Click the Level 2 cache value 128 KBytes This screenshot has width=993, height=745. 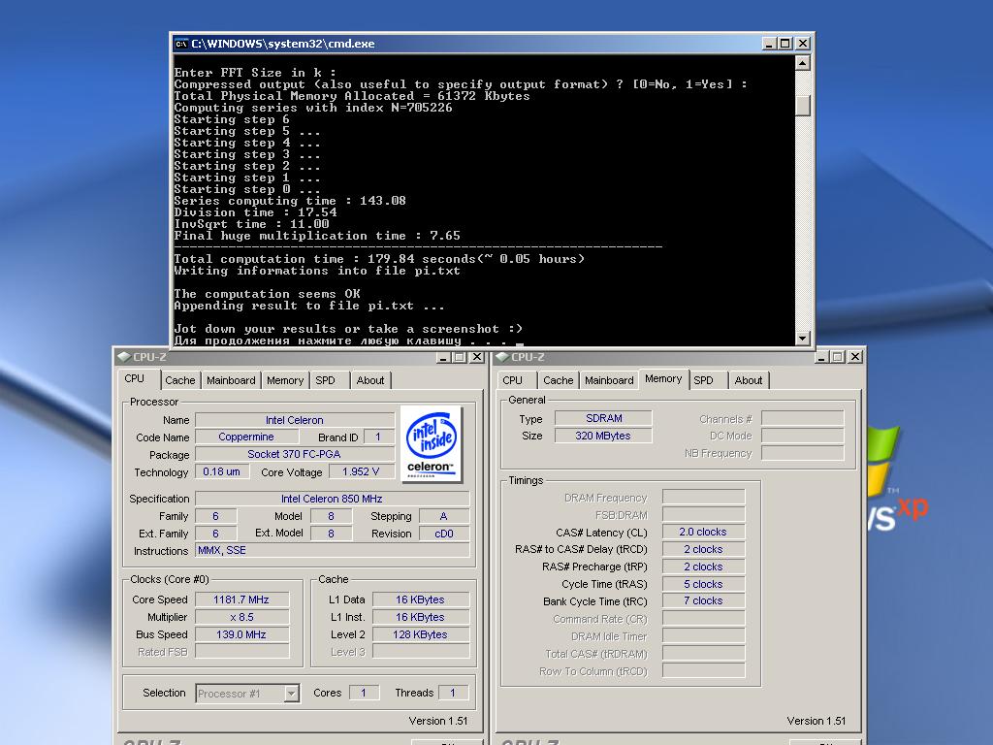click(421, 634)
